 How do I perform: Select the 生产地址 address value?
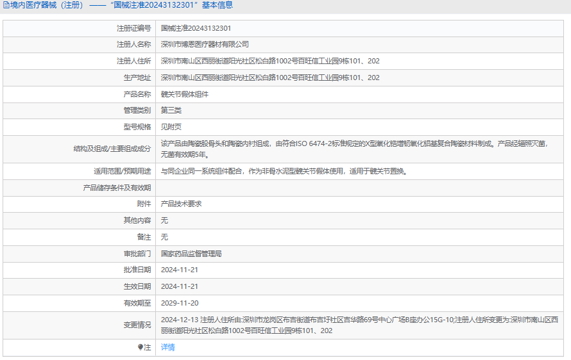[270, 78]
